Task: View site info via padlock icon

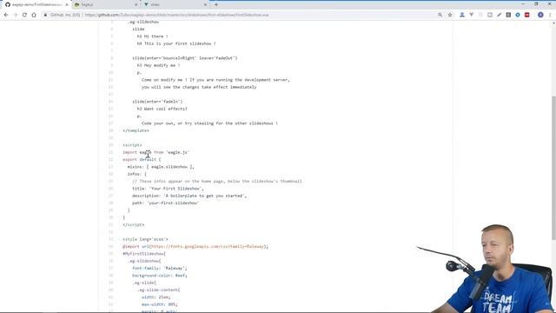Action: (45, 15)
